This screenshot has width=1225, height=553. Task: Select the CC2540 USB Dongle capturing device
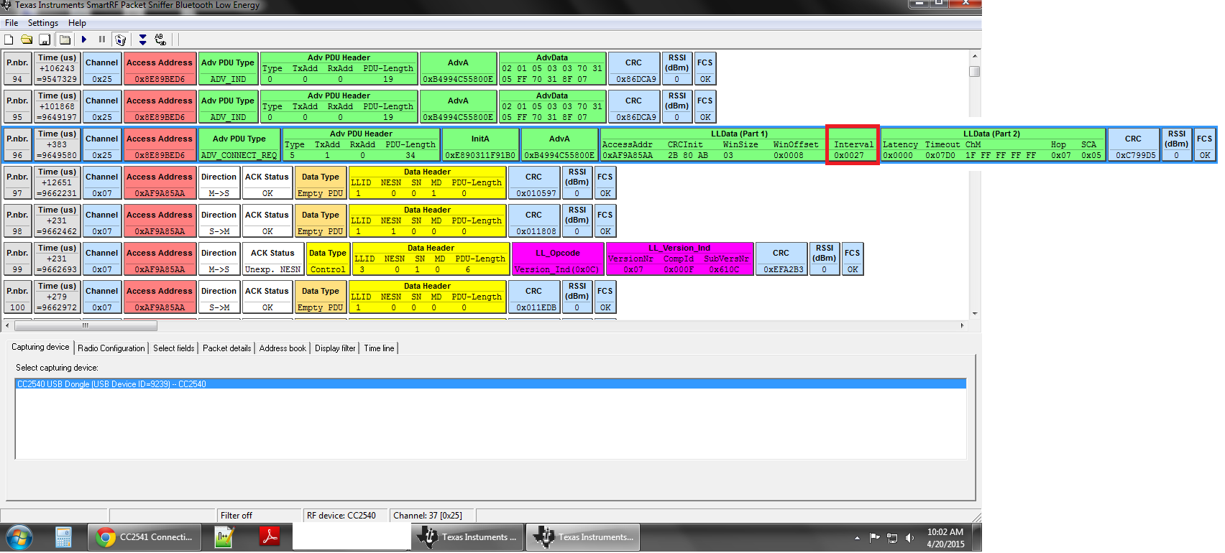(490, 384)
